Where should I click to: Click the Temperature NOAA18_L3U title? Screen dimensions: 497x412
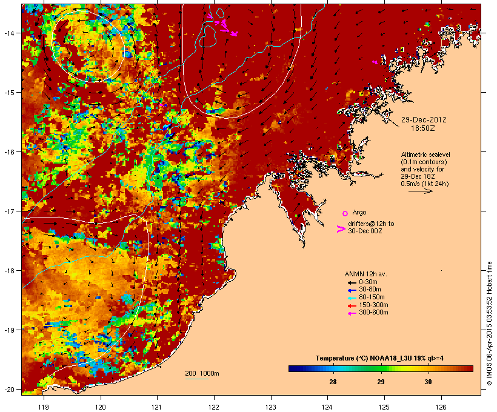click(x=379, y=359)
